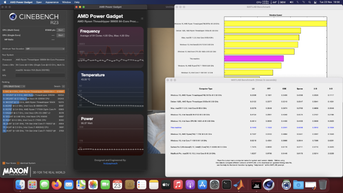
Task: Open the CPU (Multi Core) ranking dropdown
Action: [14, 87]
